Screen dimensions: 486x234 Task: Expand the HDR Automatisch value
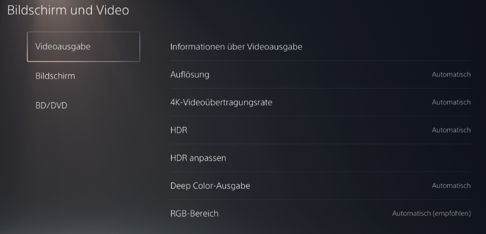pyautogui.click(x=451, y=130)
